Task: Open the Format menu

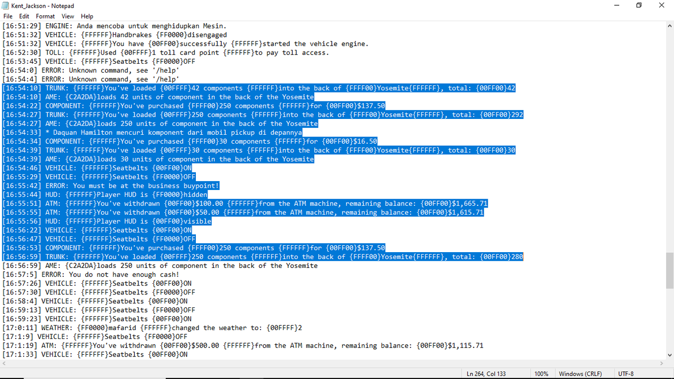Action: pyautogui.click(x=45, y=16)
